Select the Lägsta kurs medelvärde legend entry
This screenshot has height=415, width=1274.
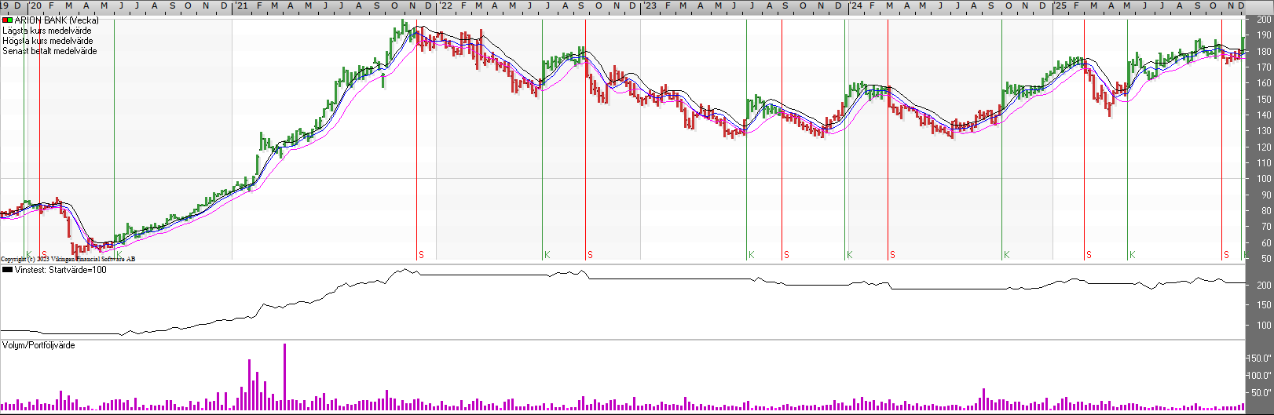click(x=46, y=31)
